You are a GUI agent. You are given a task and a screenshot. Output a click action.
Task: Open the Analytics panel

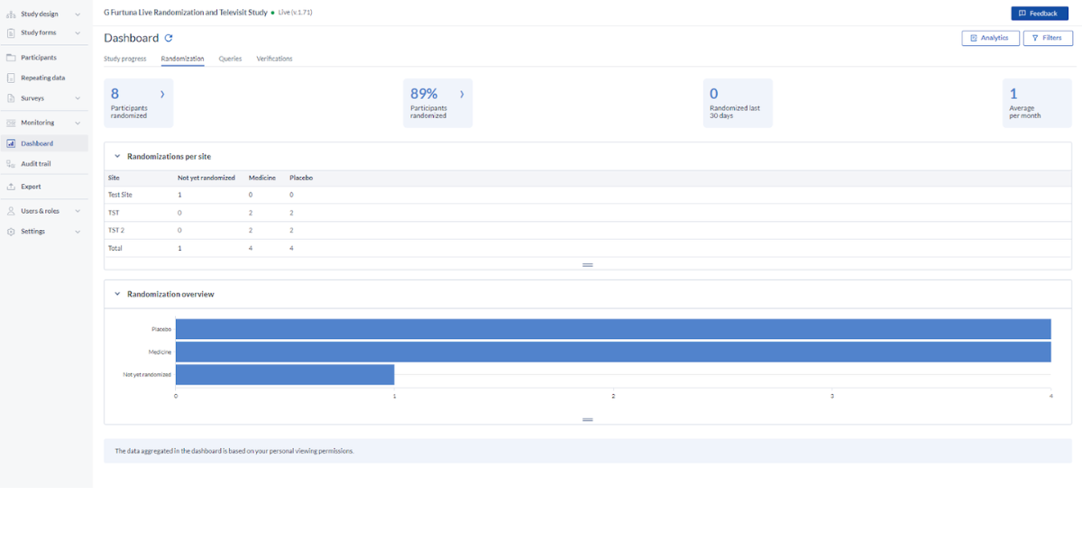tap(990, 38)
